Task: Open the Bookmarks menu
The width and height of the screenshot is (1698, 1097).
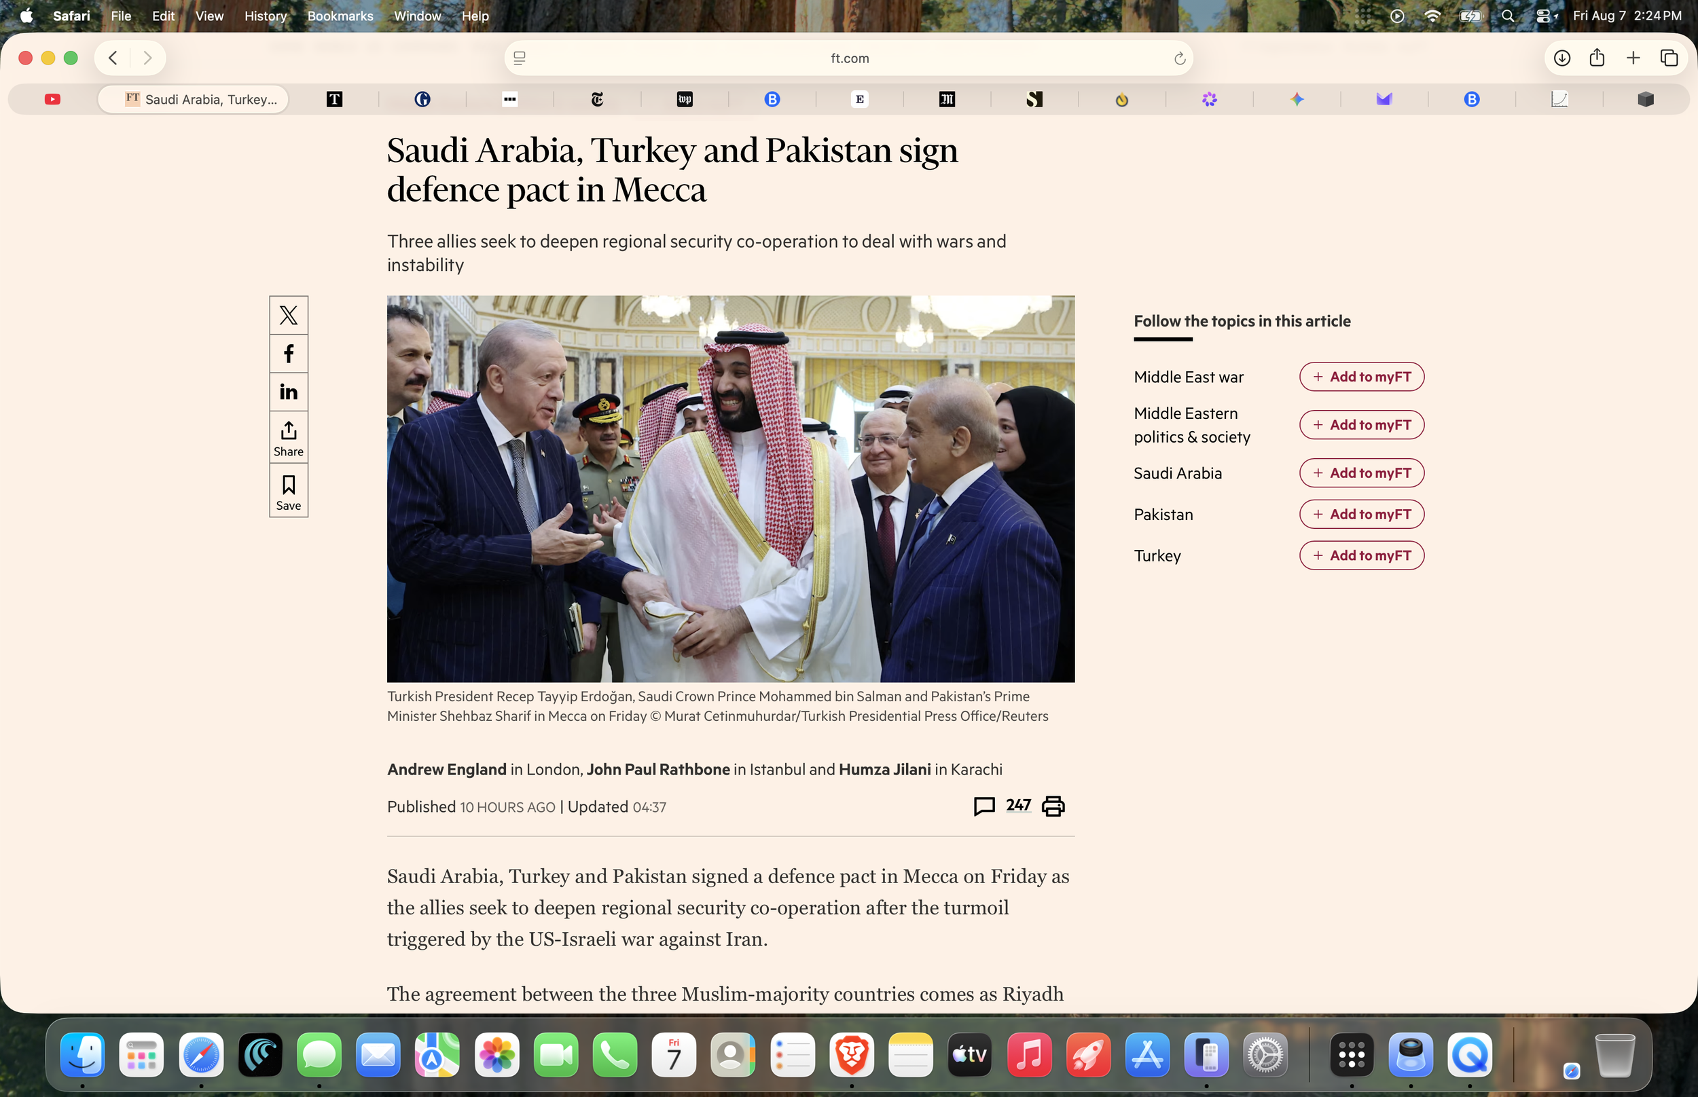Action: (x=340, y=16)
